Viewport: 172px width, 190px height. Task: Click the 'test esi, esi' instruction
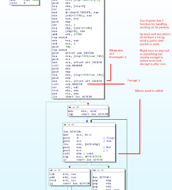[63, 180]
